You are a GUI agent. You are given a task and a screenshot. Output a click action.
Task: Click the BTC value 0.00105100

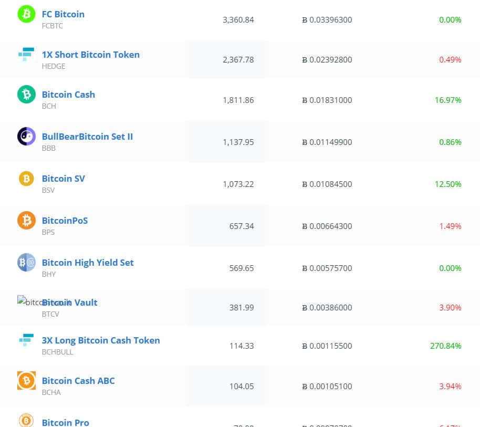[327, 386]
